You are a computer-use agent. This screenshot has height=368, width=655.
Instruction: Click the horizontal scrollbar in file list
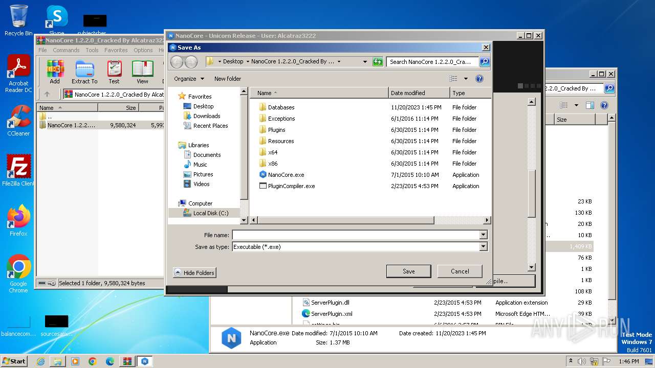pyautogui.click(x=345, y=220)
